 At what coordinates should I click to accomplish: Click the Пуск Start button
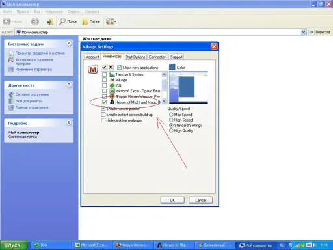pyautogui.click(x=14, y=245)
